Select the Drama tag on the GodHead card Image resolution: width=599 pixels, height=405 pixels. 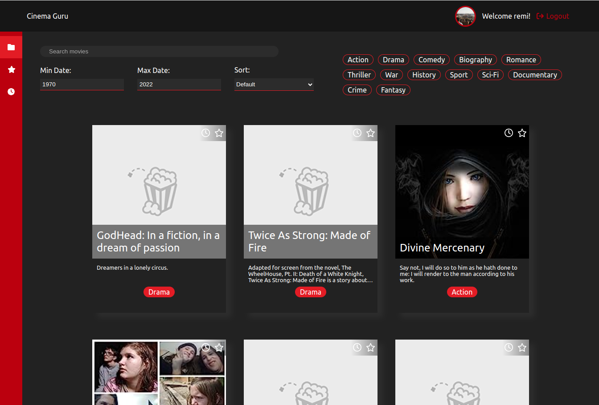[159, 292]
